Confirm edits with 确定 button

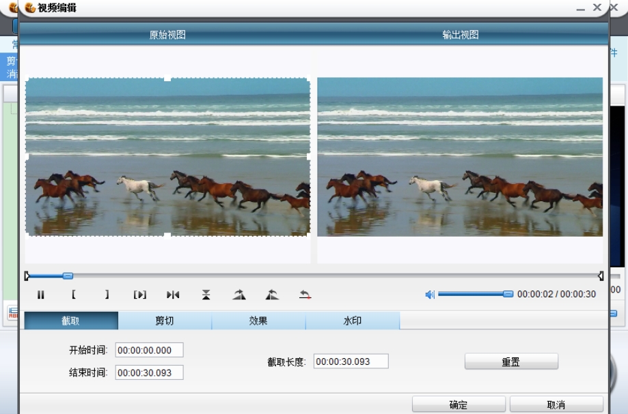pyautogui.click(x=458, y=404)
